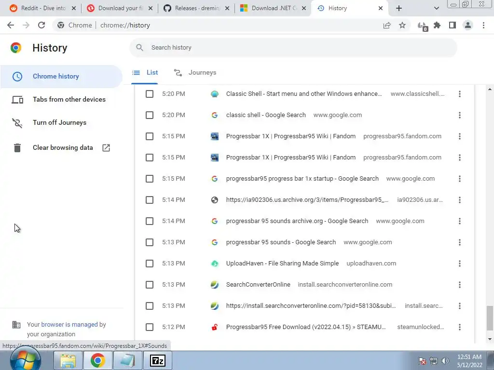Switch to the Journeys tab
This screenshot has height=370, width=494.
195,73
